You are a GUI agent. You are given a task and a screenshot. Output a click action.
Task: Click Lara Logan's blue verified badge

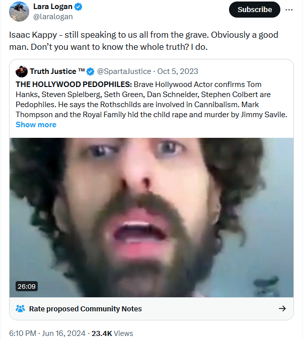tap(79, 7)
